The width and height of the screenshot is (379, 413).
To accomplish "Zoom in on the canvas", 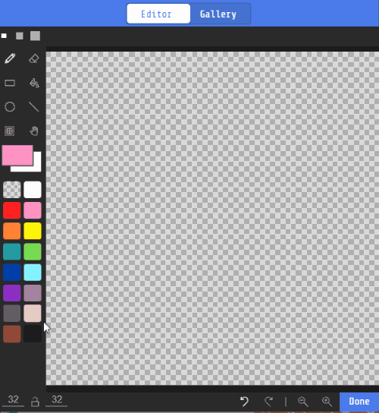I will [327, 402].
